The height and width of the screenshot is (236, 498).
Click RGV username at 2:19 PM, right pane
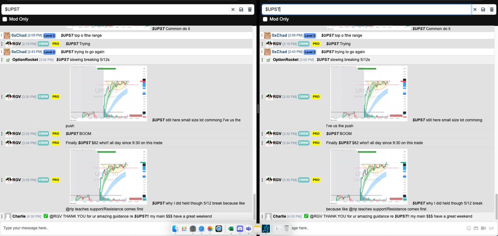(277, 44)
